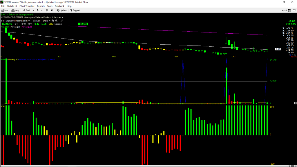This screenshot has height=167, width=297.
Task: Click the AUG month marker
Action: click(x=114, y=57)
